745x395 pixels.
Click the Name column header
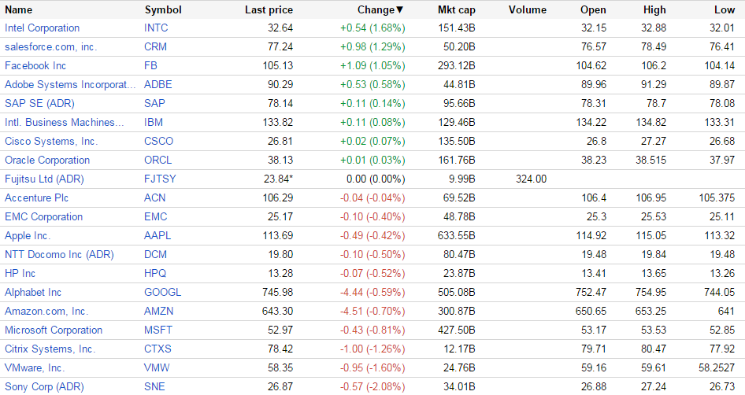click(19, 10)
